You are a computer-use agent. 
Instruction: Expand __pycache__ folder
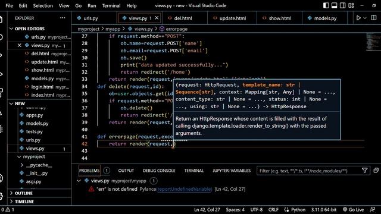pos(39,165)
